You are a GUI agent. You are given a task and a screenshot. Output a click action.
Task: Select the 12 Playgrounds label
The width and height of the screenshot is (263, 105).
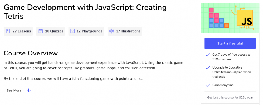pos(89,31)
